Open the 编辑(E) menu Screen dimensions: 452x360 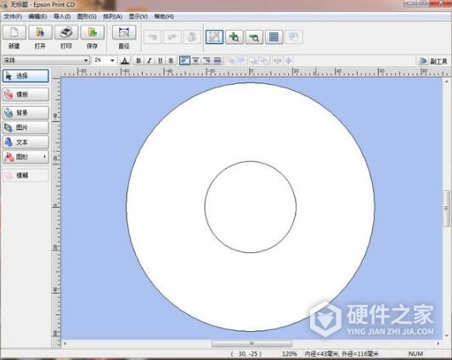pos(37,16)
